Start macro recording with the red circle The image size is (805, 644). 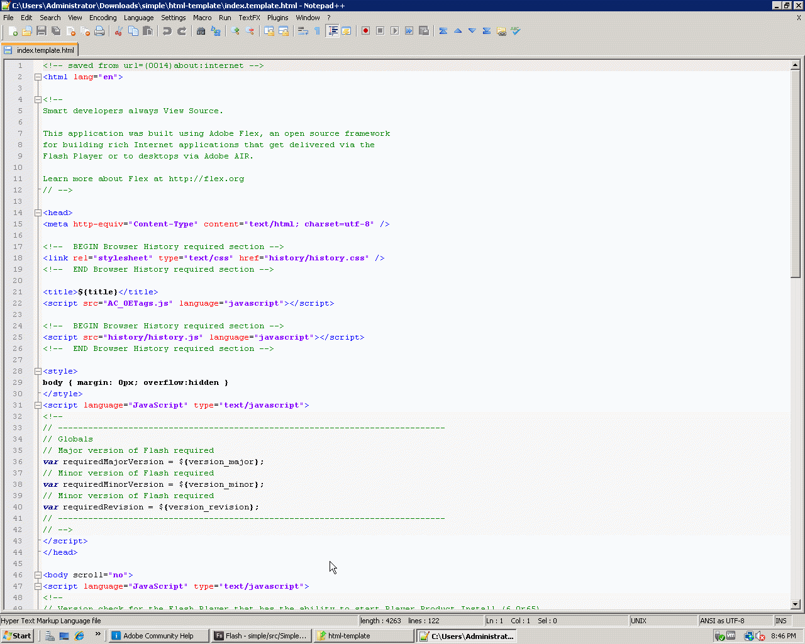tap(365, 31)
